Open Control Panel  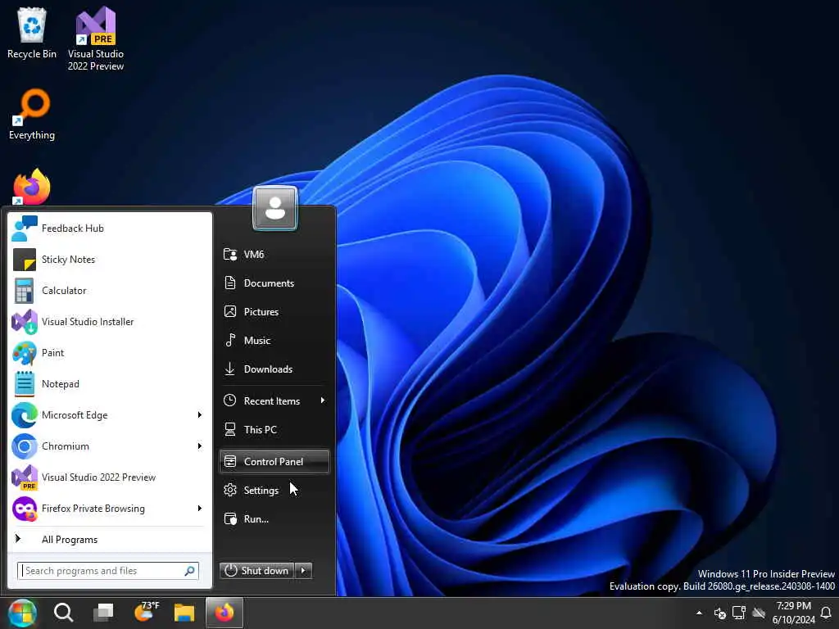[274, 462]
